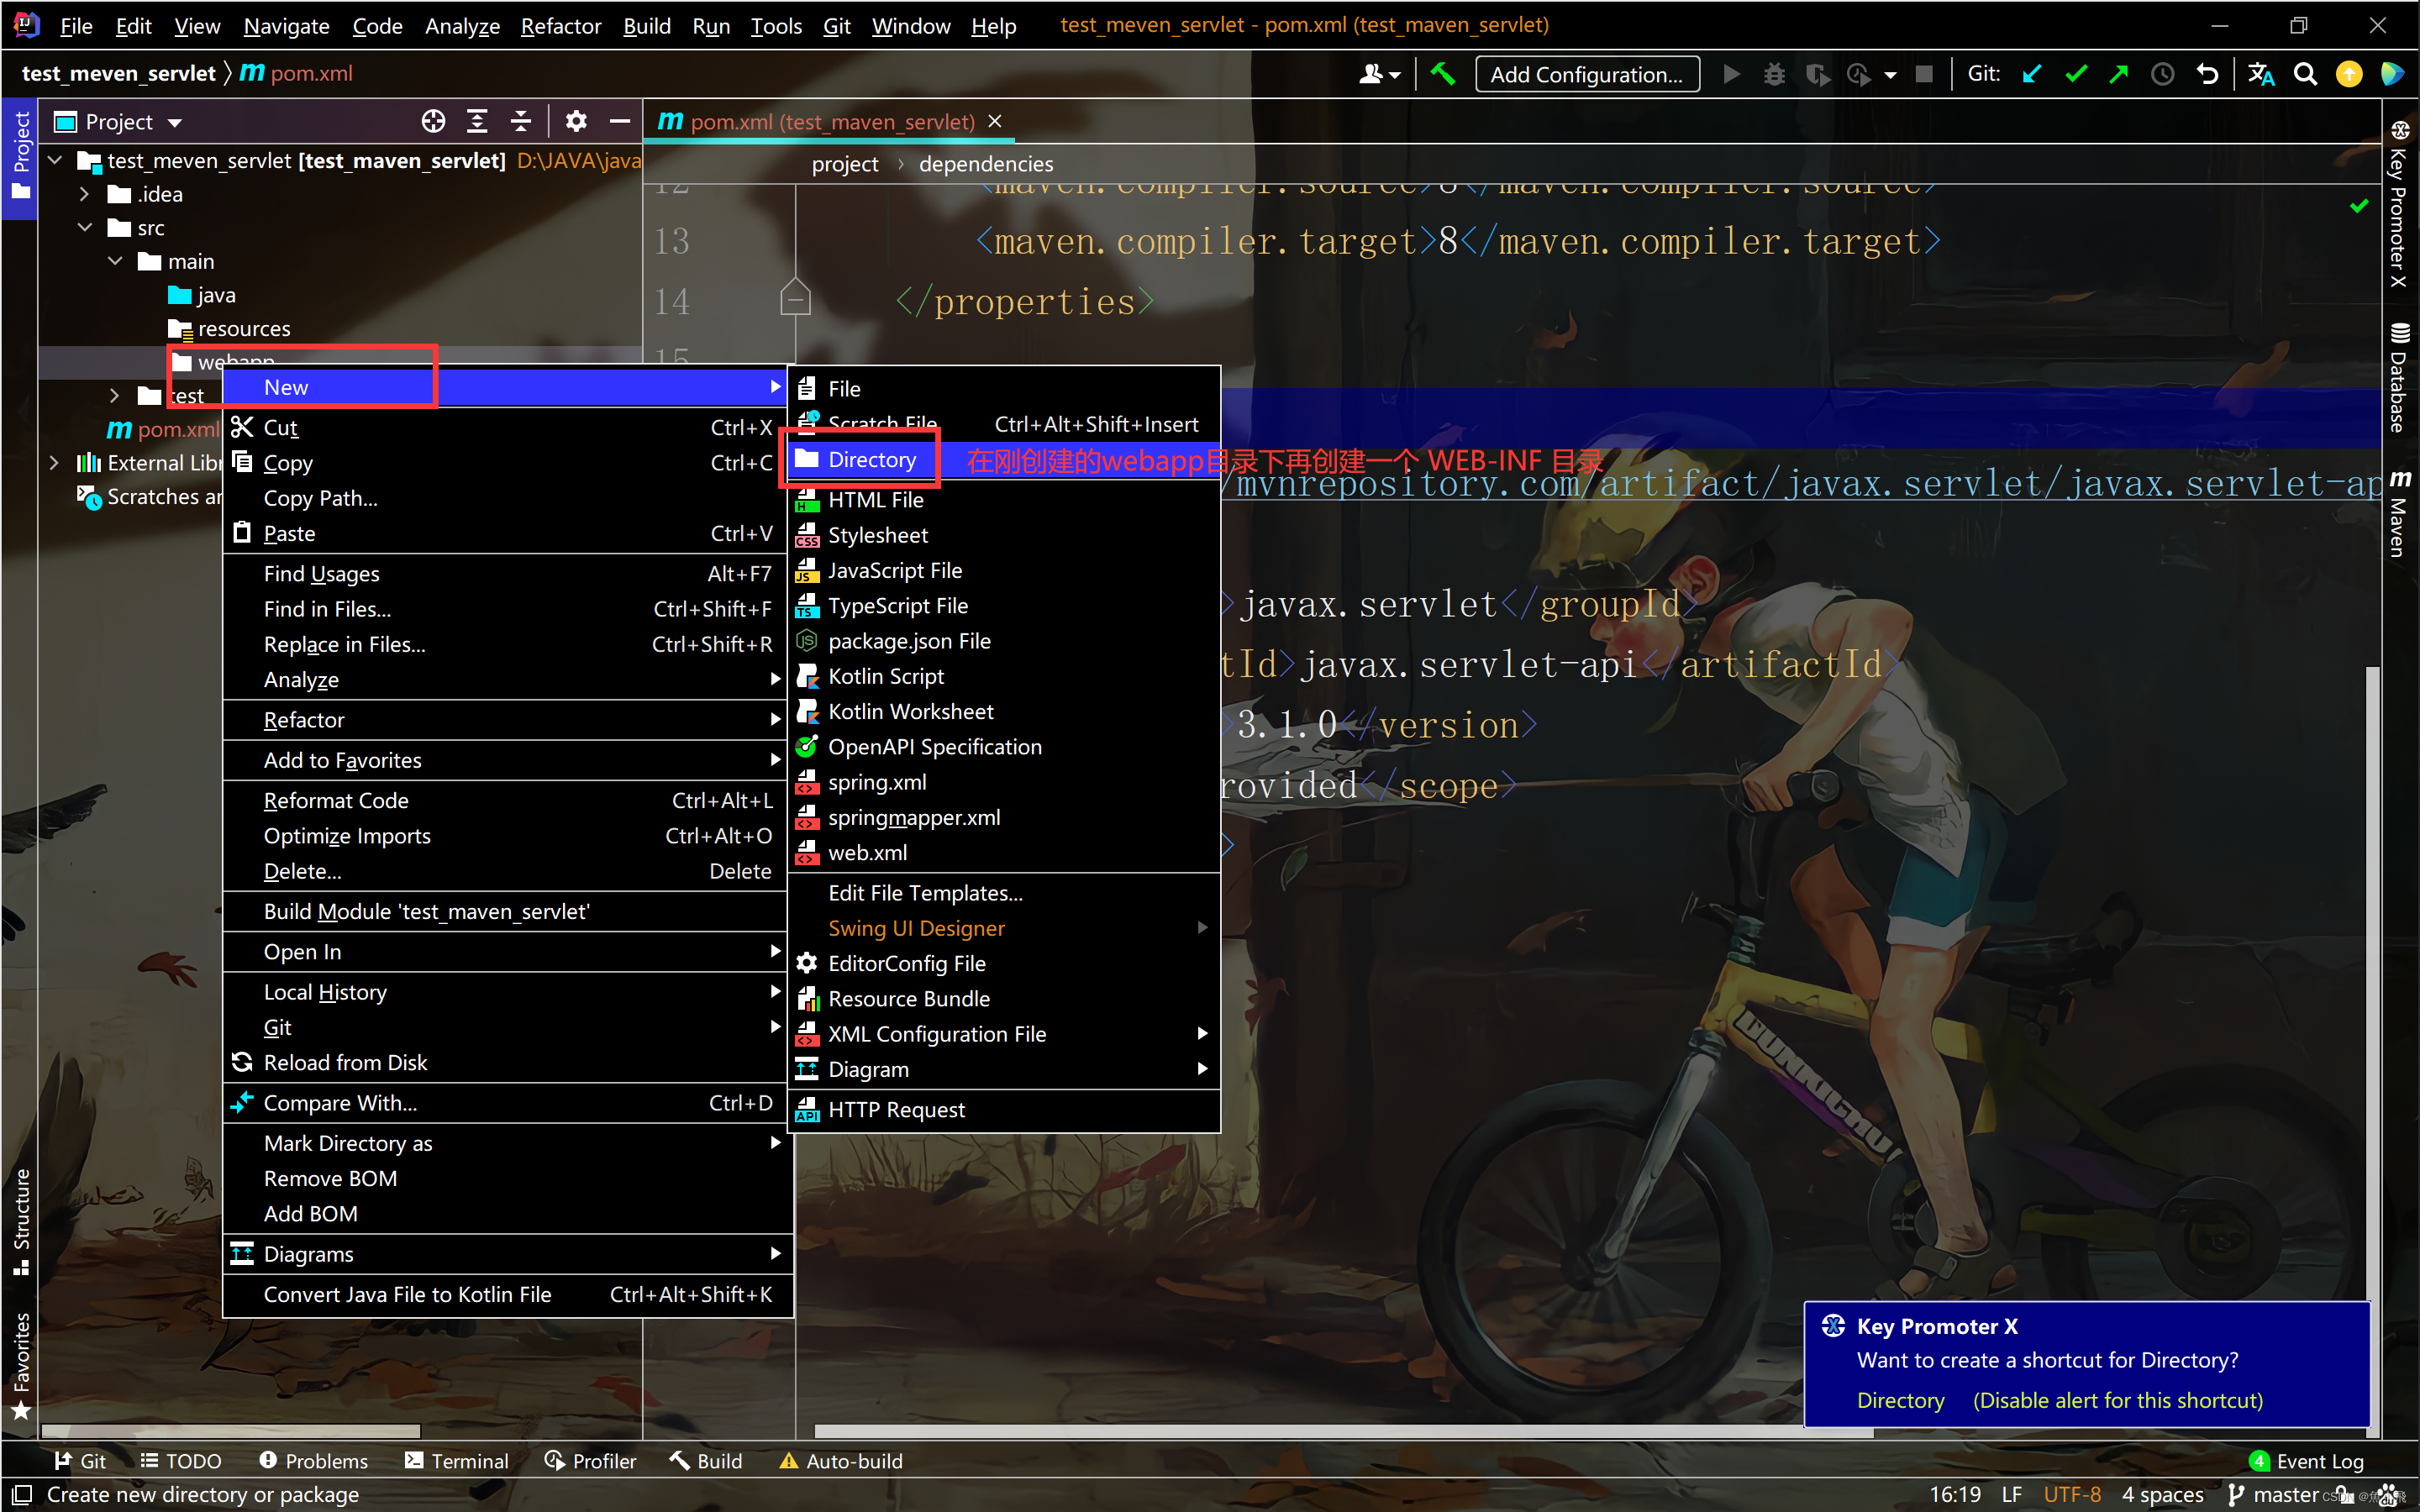This screenshot has height=1512, width=2420.
Task: Open Search Everywhere magnifier icon
Action: tap(2305, 74)
